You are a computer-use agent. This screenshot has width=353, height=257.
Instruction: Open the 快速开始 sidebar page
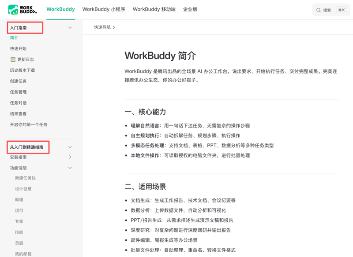pyautogui.click(x=18, y=48)
